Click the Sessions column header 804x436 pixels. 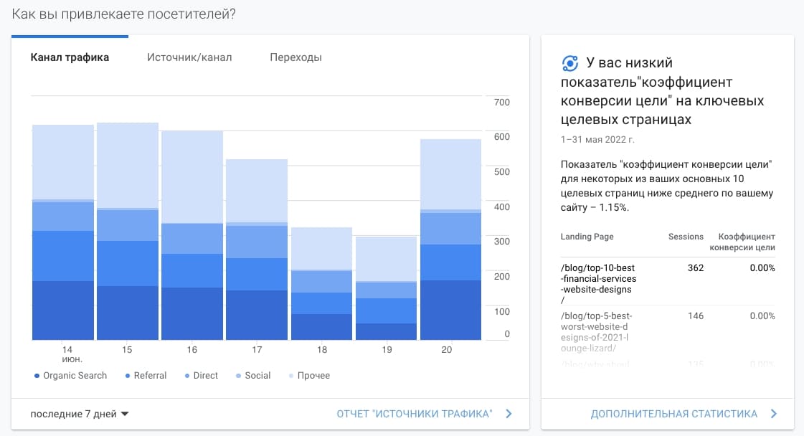[x=686, y=237]
